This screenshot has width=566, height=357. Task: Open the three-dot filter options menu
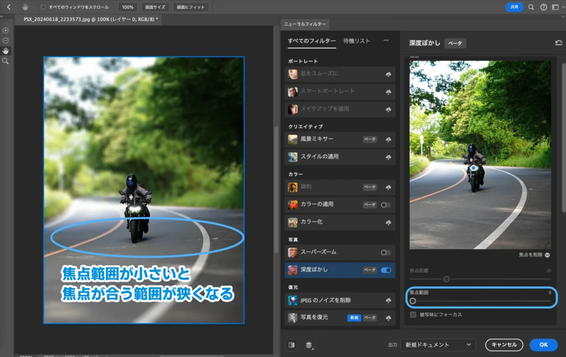[x=386, y=40]
